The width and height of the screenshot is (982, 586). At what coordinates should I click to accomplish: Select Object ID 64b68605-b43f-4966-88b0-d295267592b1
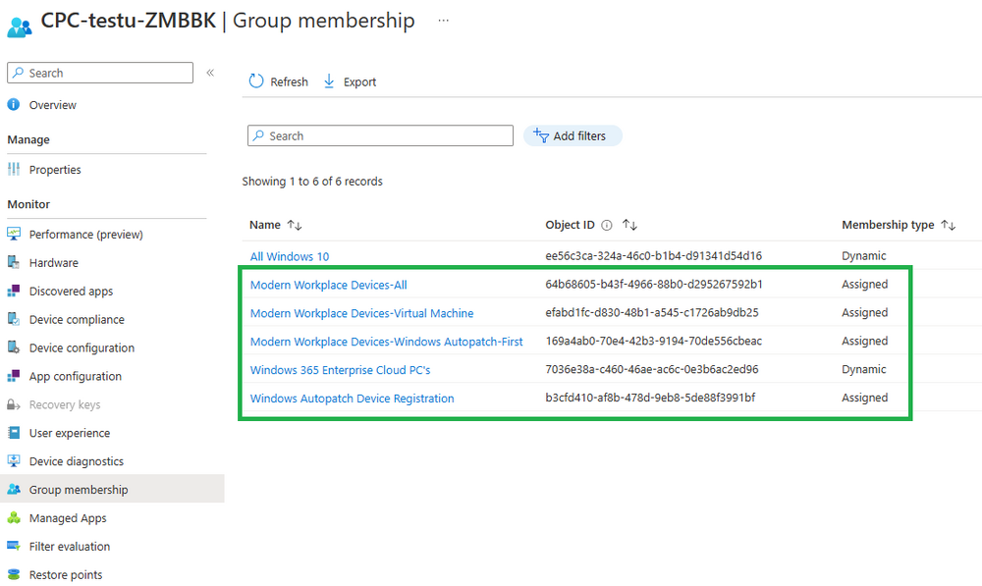click(x=654, y=285)
